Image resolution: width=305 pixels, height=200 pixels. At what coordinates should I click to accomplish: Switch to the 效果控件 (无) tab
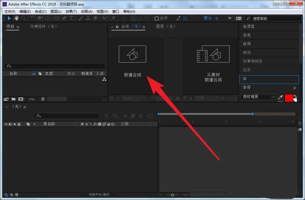click(x=43, y=26)
